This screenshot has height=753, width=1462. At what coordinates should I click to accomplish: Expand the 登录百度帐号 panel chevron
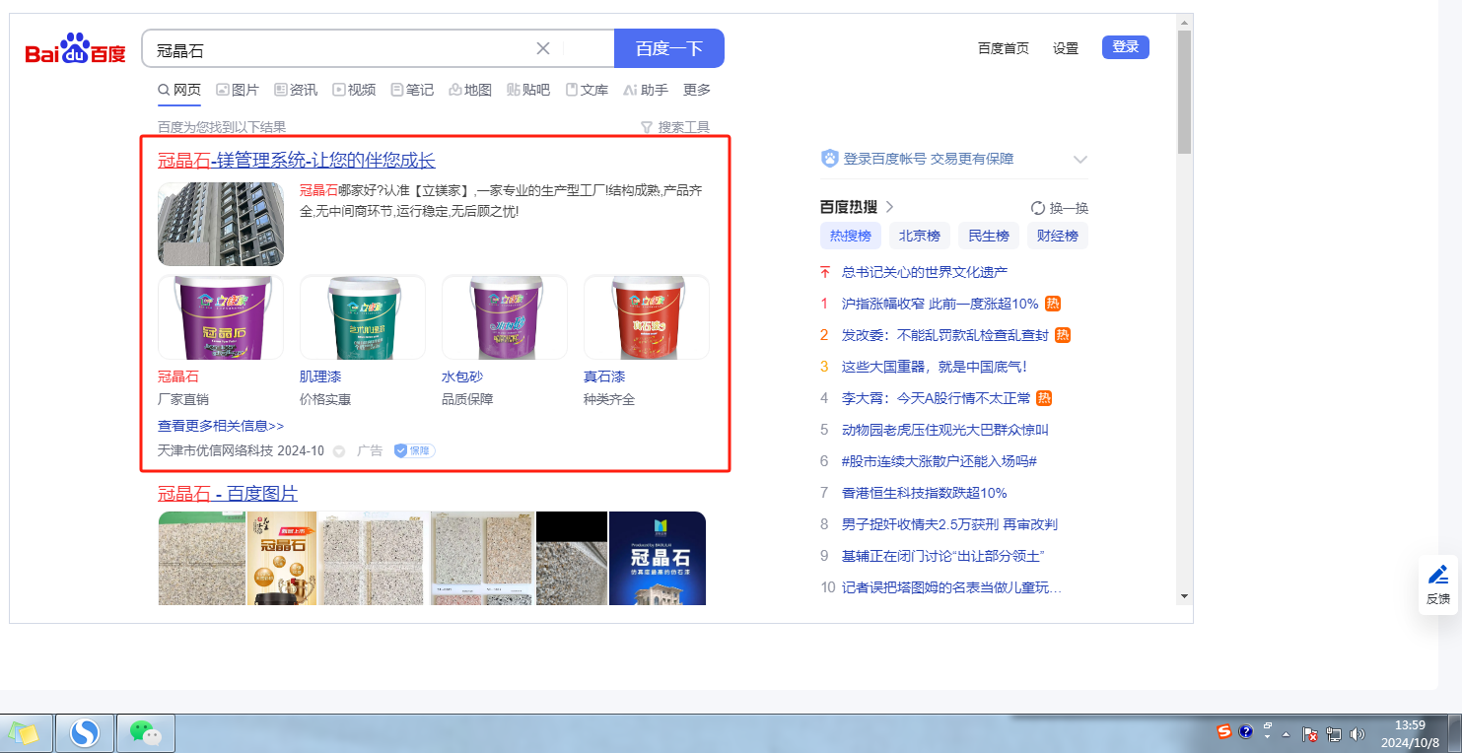(x=1079, y=160)
